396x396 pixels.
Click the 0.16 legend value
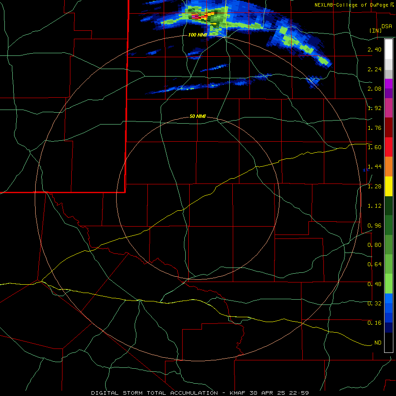coord(374,323)
